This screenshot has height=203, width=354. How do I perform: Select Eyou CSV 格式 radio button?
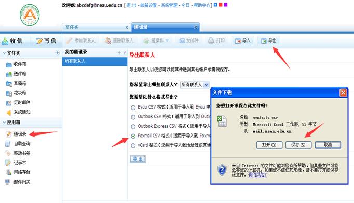pos(133,107)
